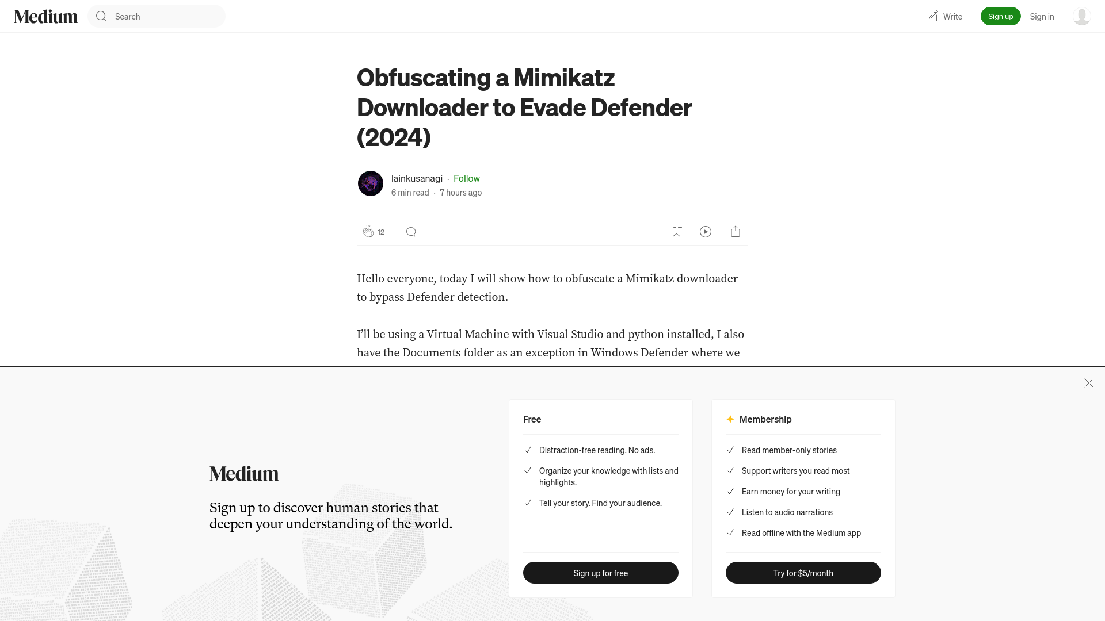Click the audio play icon on article
This screenshot has width=1105, height=621.
click(706, 231)
